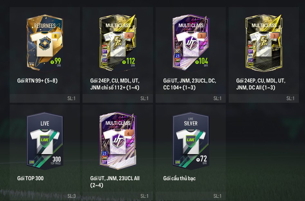The width and height of the screenshot is (305, 201).
Task: Open Gói 24EP, CU, MDL, UT, JNM, DC All
Action: click(x=261, y=84)
